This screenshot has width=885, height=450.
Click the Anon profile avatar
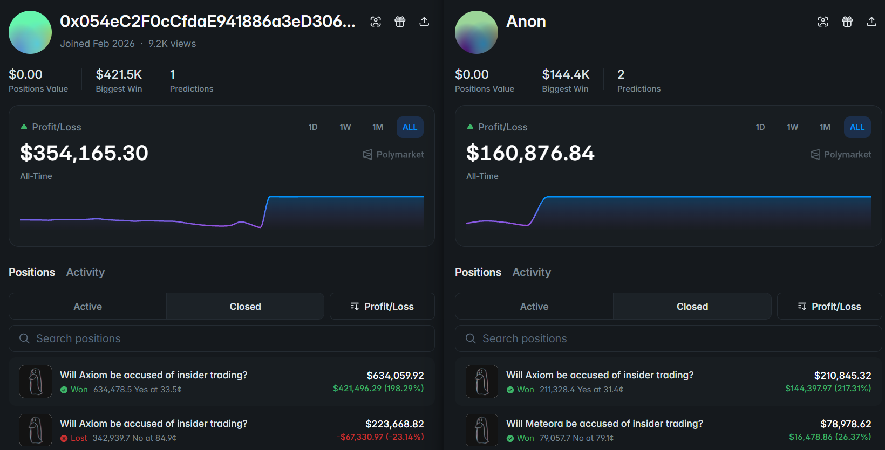coord(476,32)
